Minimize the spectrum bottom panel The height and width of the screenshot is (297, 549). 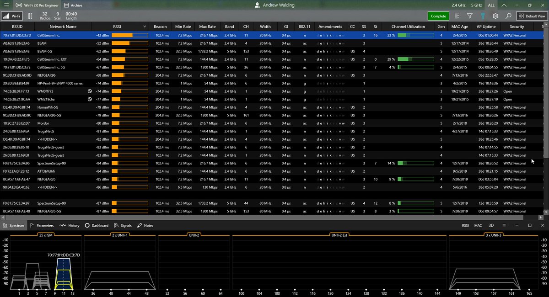(517, 225)
